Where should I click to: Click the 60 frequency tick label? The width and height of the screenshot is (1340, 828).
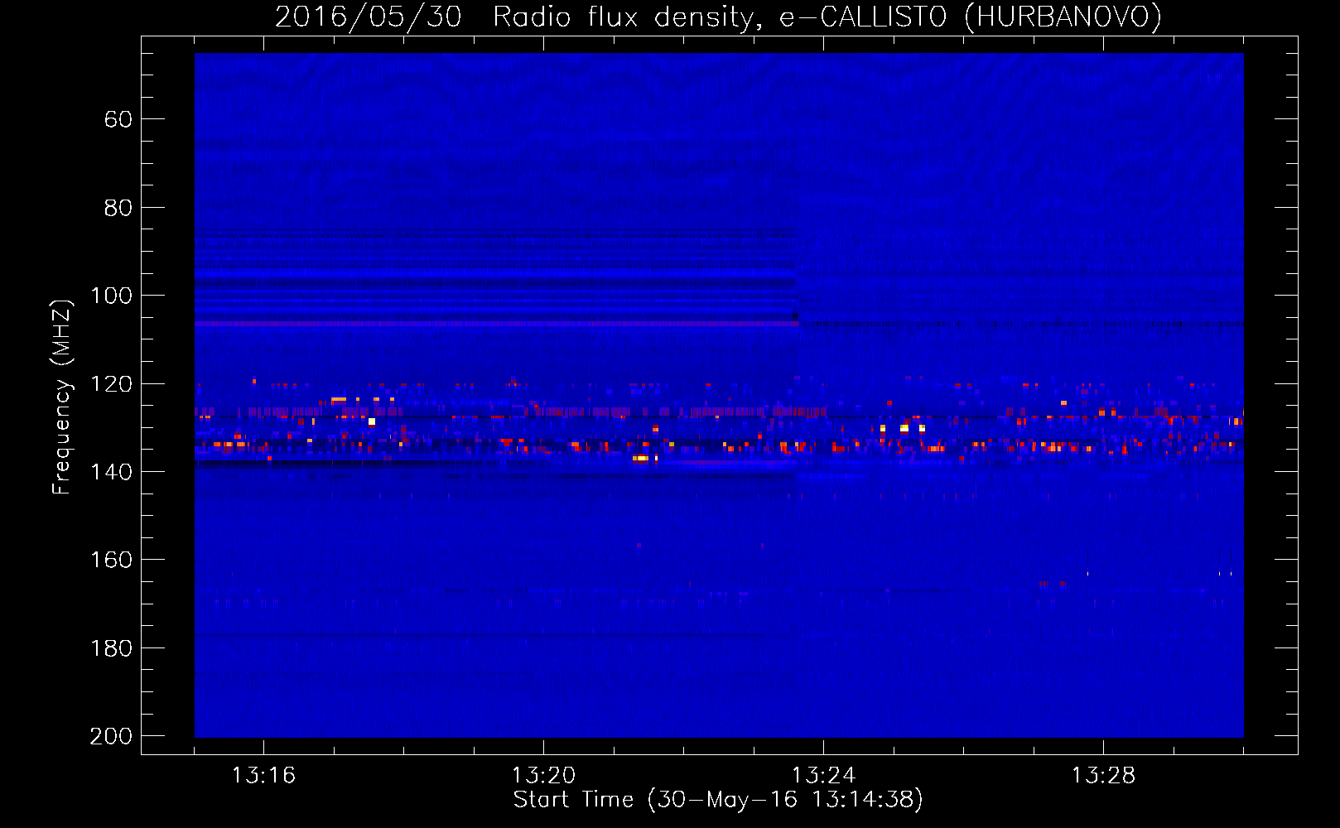[118, 120]
